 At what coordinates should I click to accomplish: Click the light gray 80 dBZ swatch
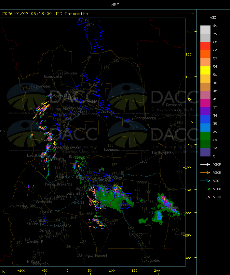(205, 30)
